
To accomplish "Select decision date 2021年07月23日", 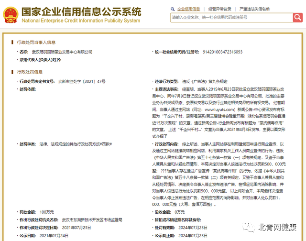I will (76, 228).
